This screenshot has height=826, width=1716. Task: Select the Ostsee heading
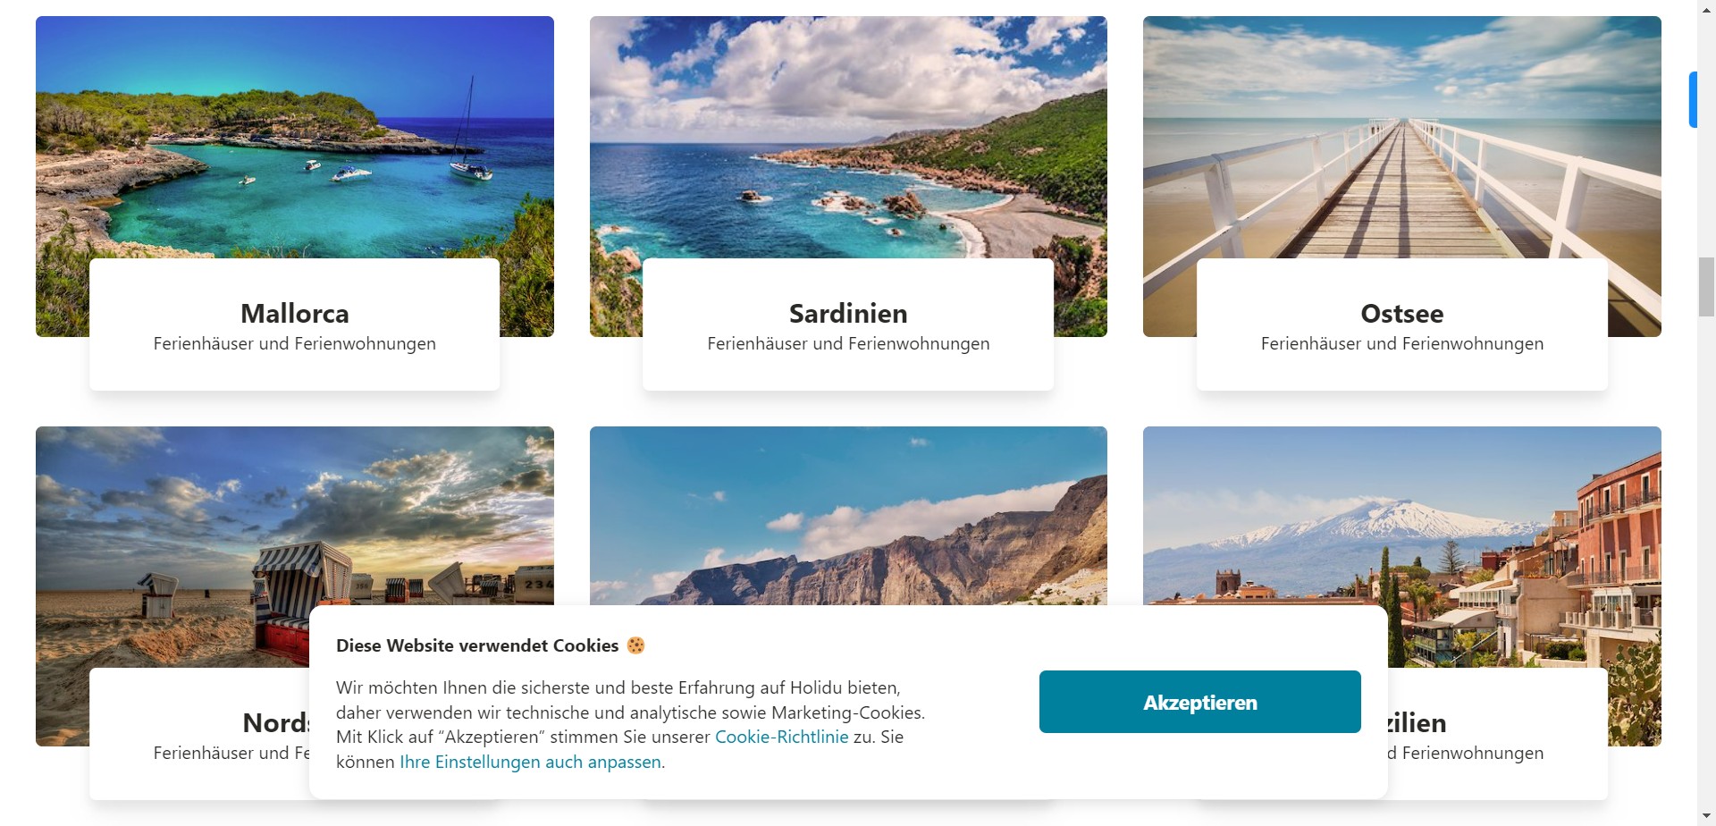[1401, 314]
